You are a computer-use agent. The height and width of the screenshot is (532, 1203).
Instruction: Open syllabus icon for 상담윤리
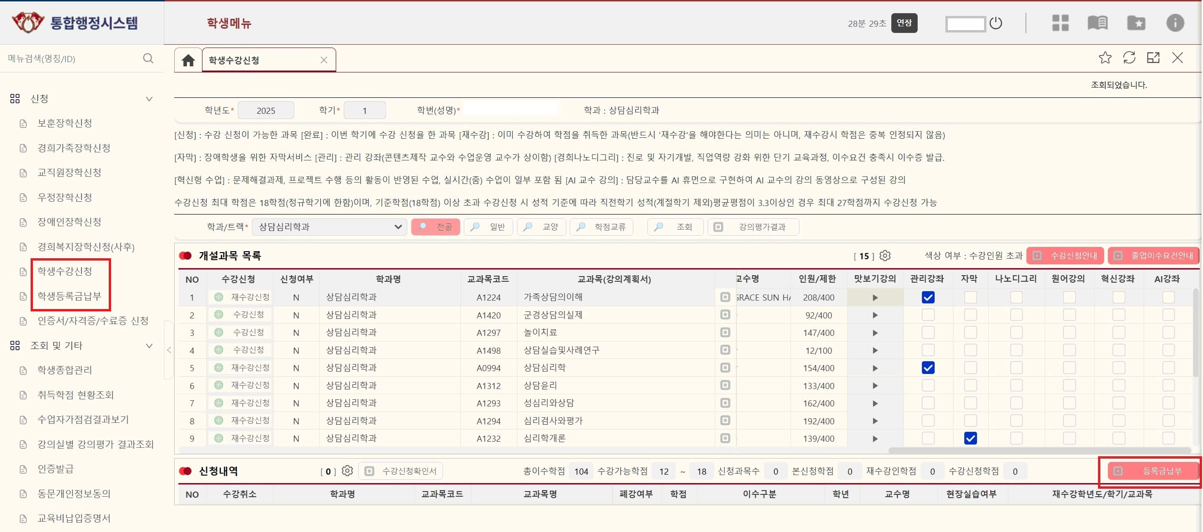click(x=725, y=385)
